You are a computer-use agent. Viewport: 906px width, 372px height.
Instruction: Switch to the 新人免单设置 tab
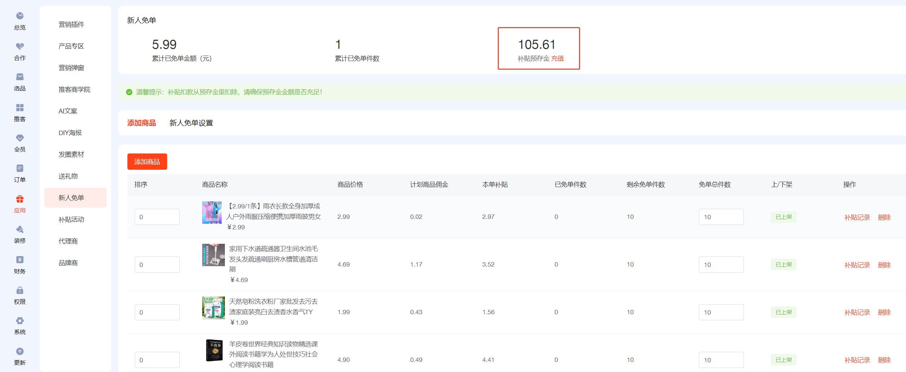(191, 123)
